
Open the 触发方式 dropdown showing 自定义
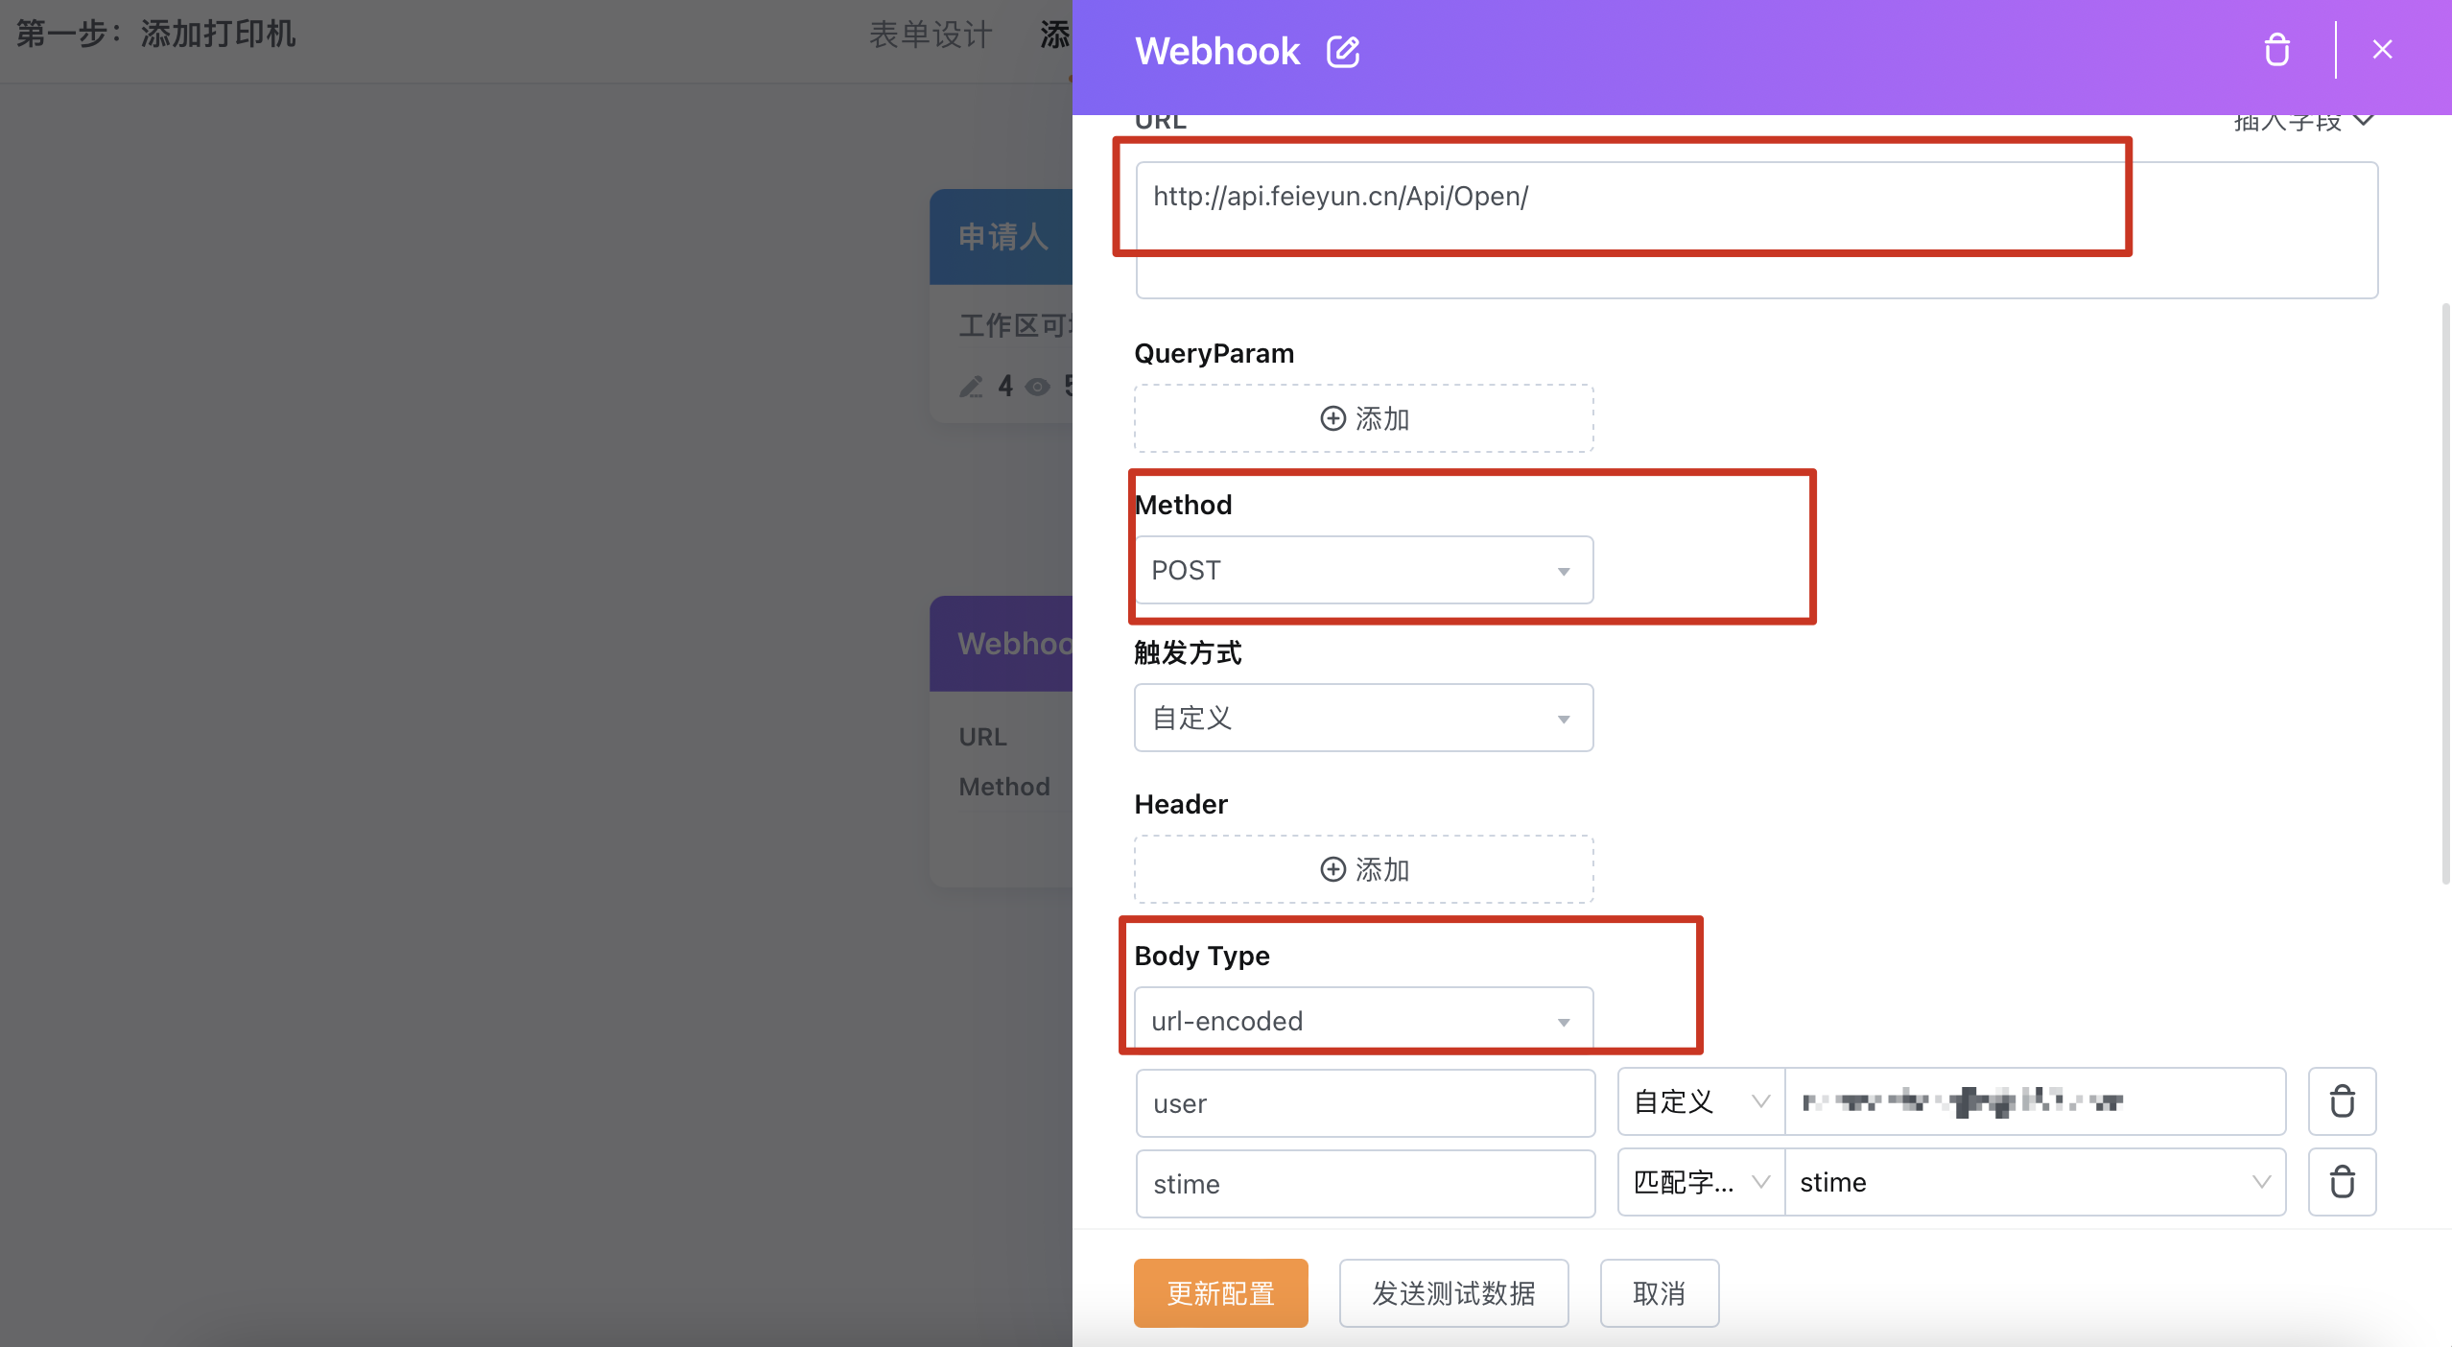tap(1363, 718)
